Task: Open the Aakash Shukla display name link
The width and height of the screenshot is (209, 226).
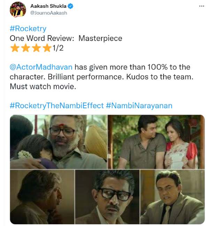Action: (48, 6)
